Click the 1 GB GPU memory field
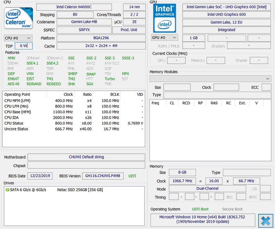275x229 pixels. pyautogui.click(x=194, y=38)
